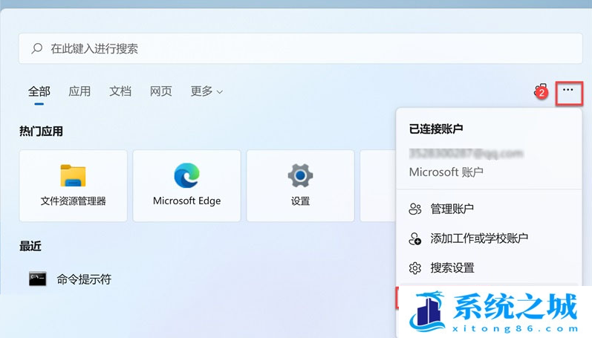This screenshot has width=592, height=338.
Task: Click the File Explorer folder icon
Action: click(x=73, y=175)
